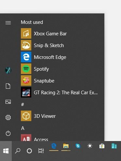Click the "Snaptube" label
This screenshot has height=161, width=121.
44,81
